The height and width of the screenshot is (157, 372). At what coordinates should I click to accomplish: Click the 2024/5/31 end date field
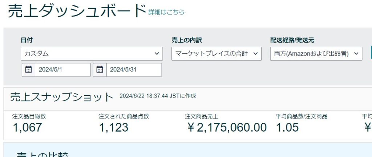[133, 70]
